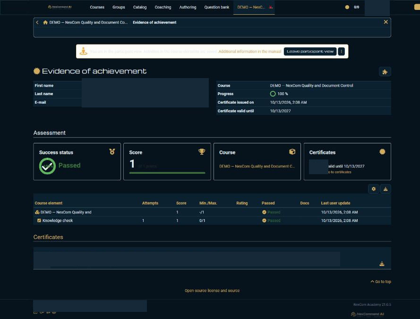
Task: Click the Evidence of achievement breadcrumb
Action: [x=154, y=22]
